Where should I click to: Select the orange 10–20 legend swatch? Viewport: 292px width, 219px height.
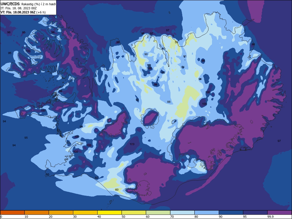click(37, 213)
